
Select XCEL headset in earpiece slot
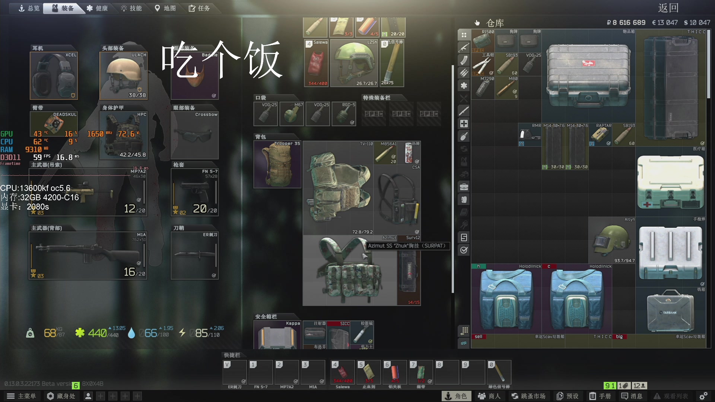[54, 76]
